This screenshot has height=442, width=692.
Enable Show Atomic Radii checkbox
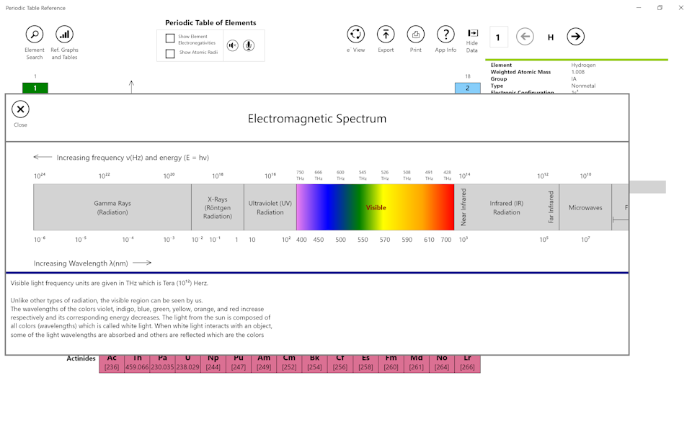coord(170,53)
